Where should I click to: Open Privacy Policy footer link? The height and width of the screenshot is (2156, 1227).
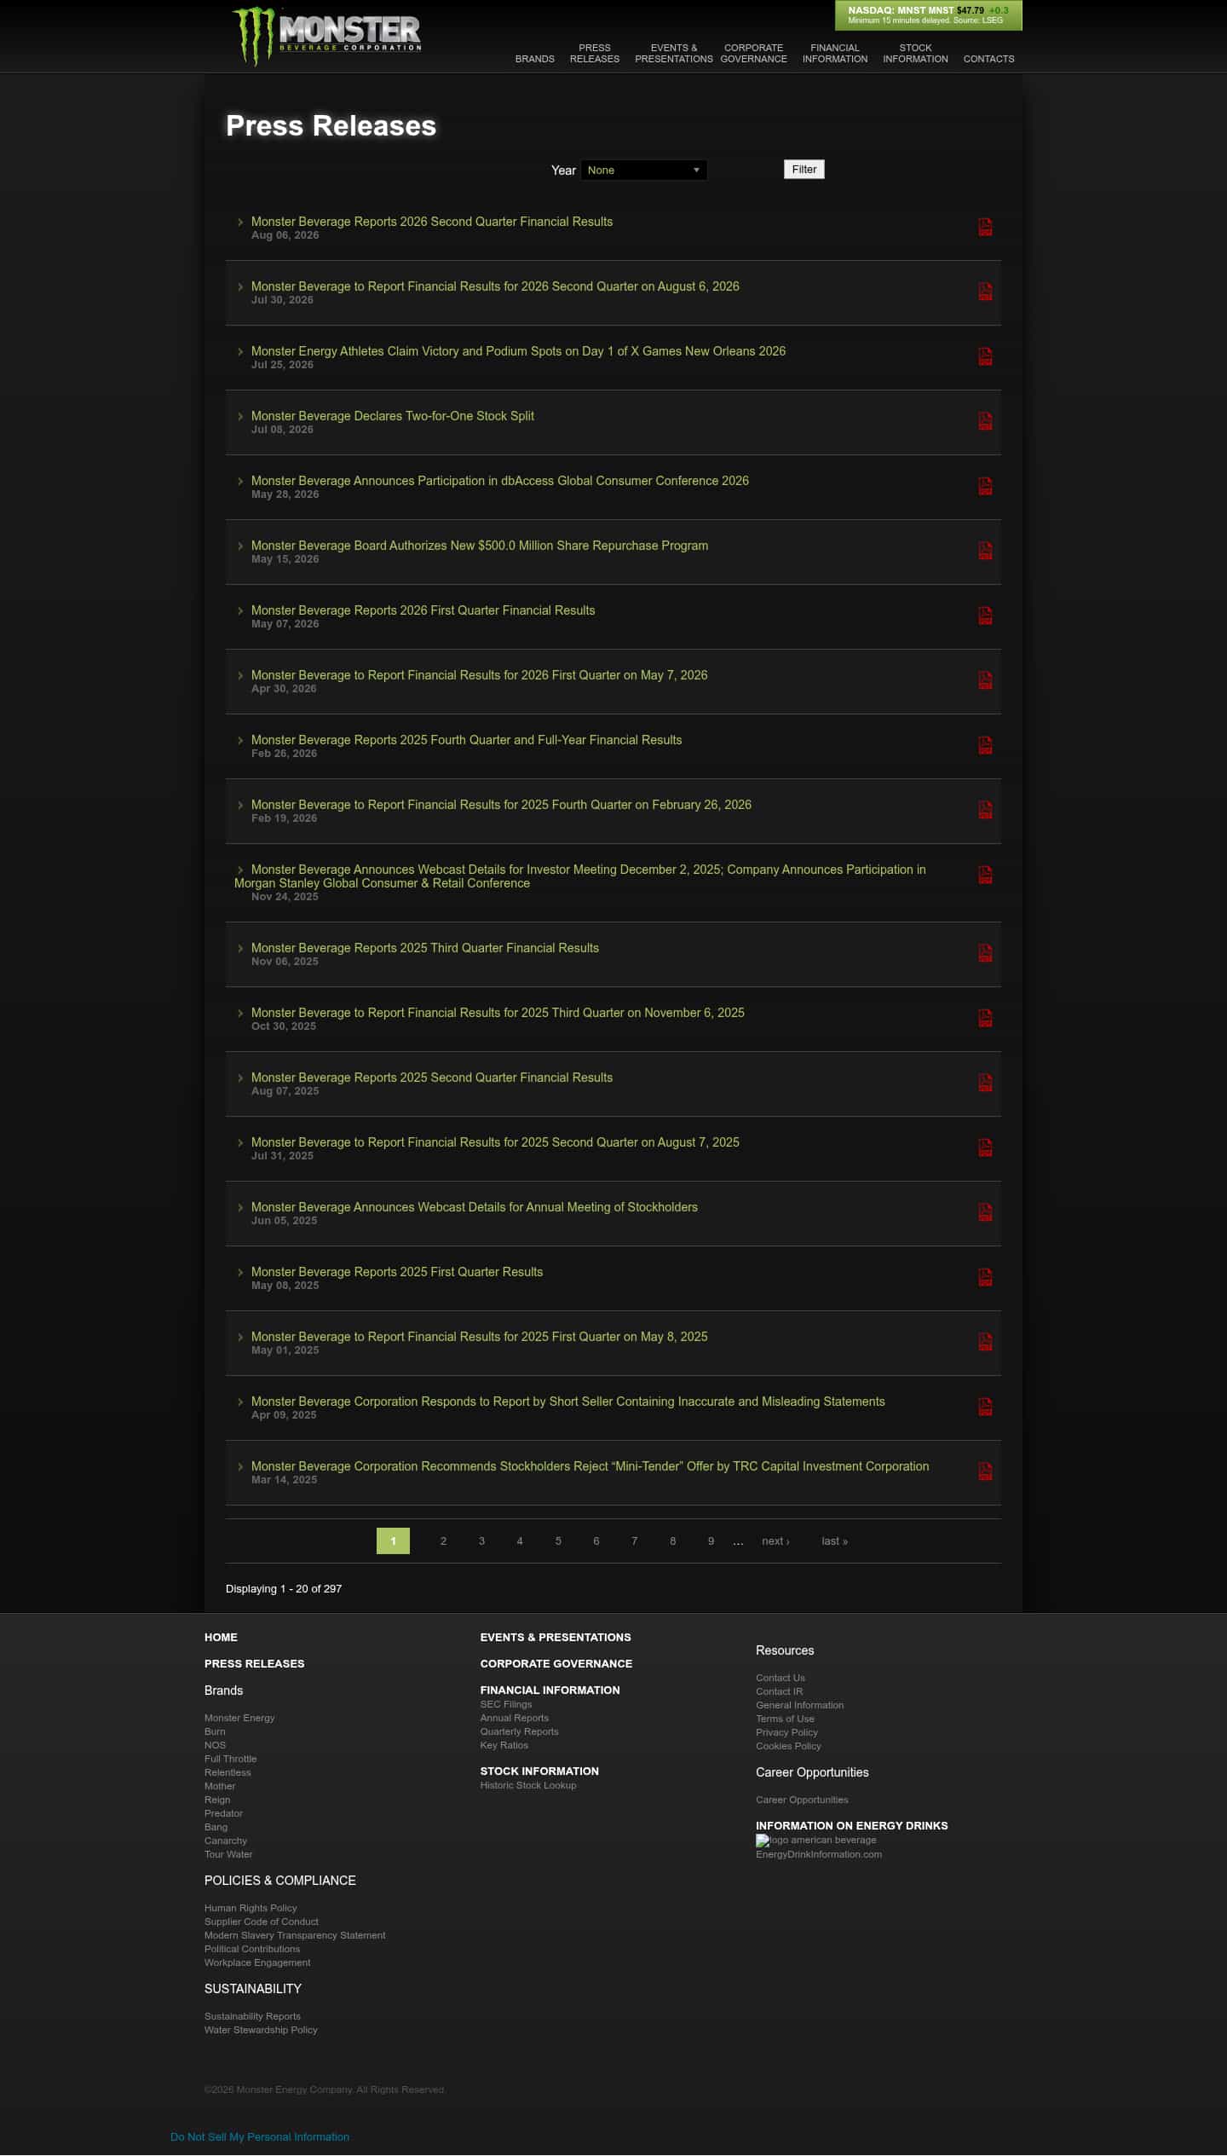[x=786, y=1732]
